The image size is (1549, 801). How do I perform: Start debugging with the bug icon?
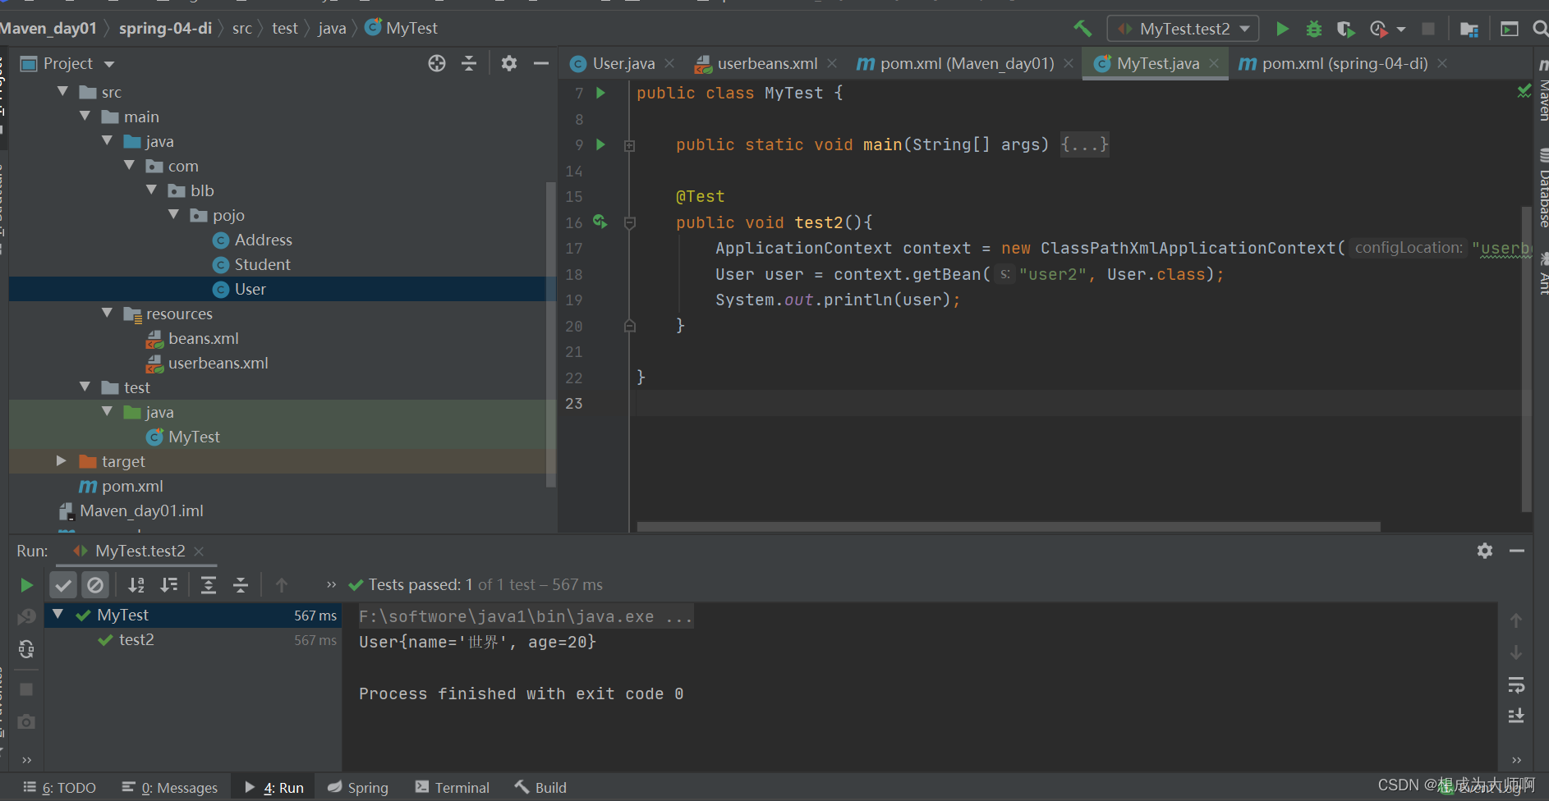[1314, 29]
